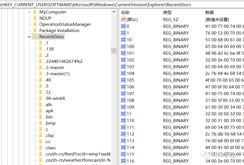This screenshot has height=165, width=244.
Task: Select value named 114
Action: pos(130,147)
